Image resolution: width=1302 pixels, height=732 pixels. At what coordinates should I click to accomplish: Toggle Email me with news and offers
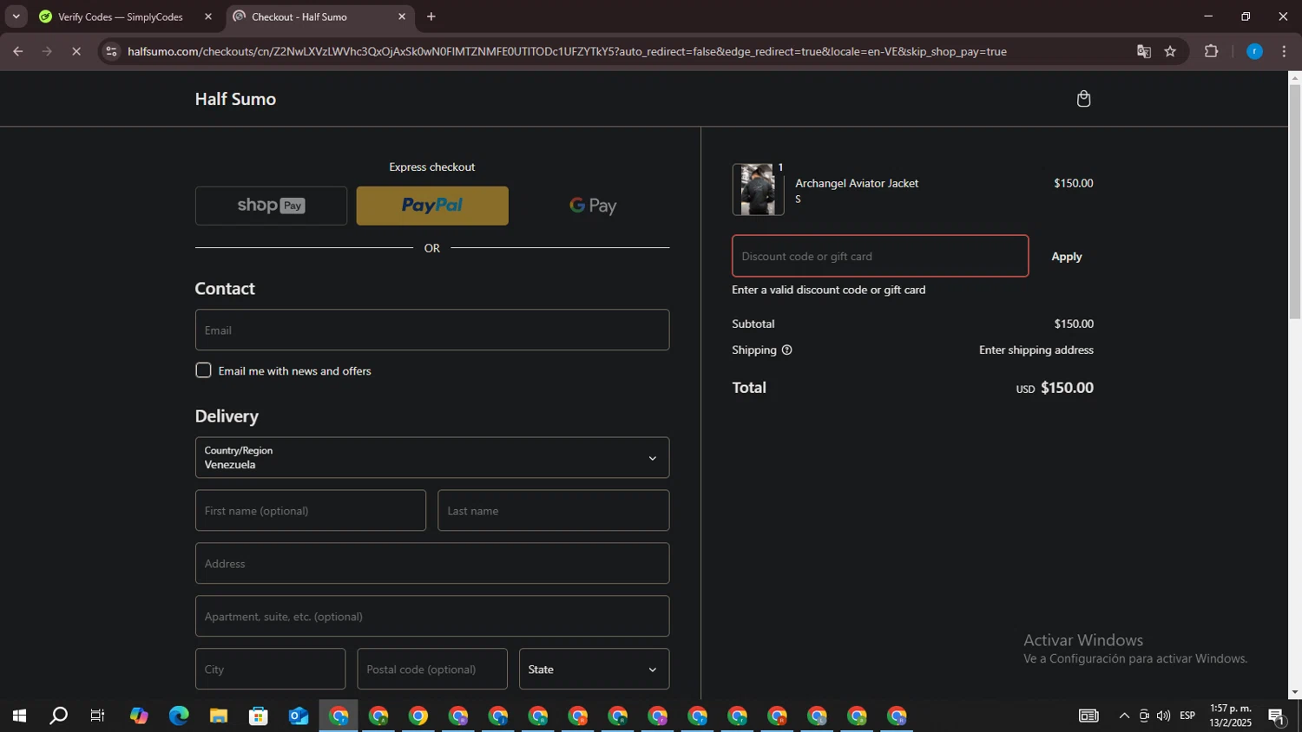click(x=203, y=370)
